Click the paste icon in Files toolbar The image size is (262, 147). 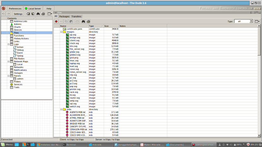(71, 21)
